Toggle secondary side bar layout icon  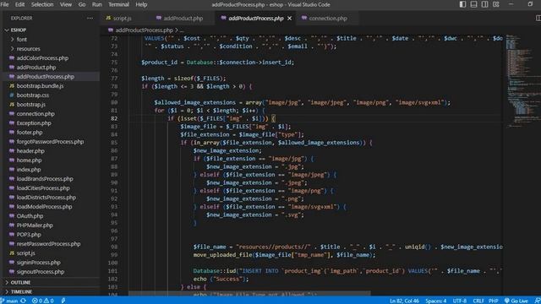point(484,4)
